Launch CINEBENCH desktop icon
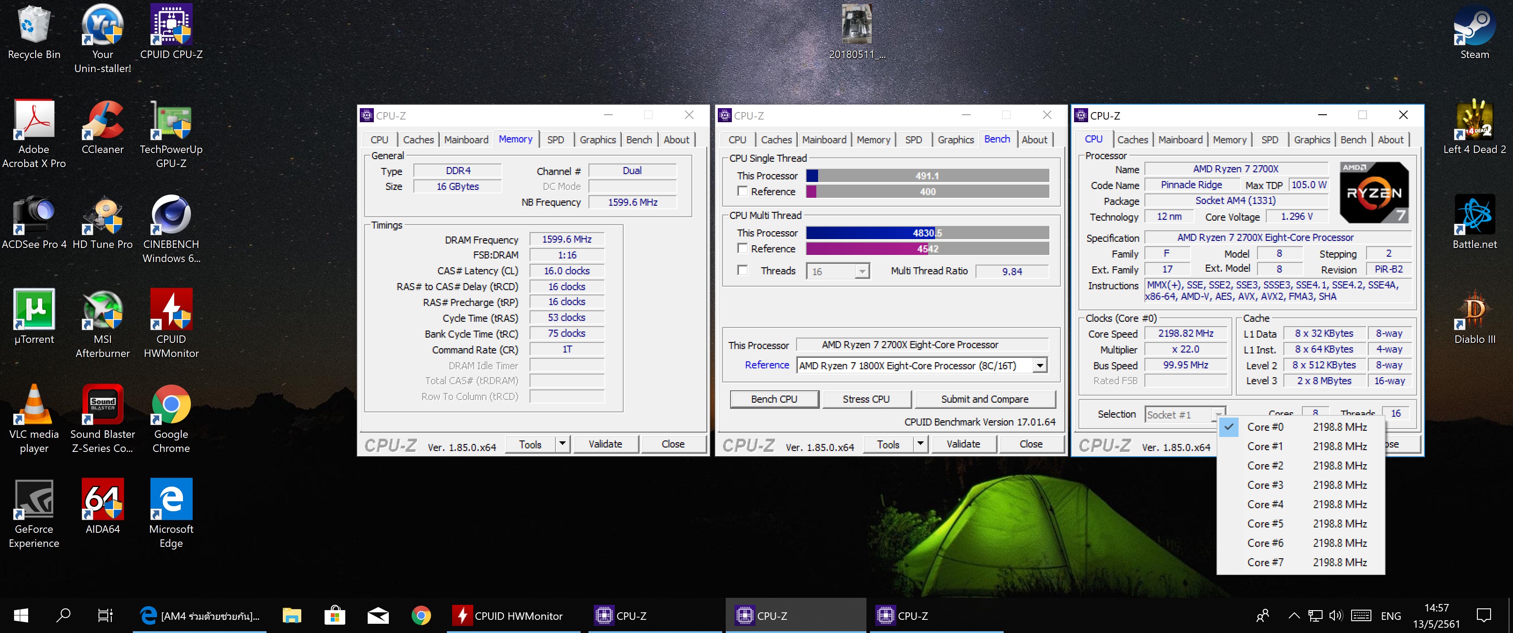 point(171,229)
